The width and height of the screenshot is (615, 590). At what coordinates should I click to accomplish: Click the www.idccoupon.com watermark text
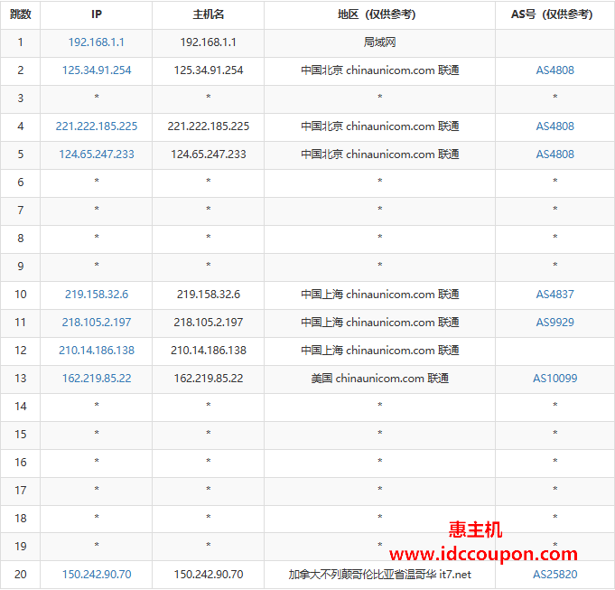[x=483, y=554]
